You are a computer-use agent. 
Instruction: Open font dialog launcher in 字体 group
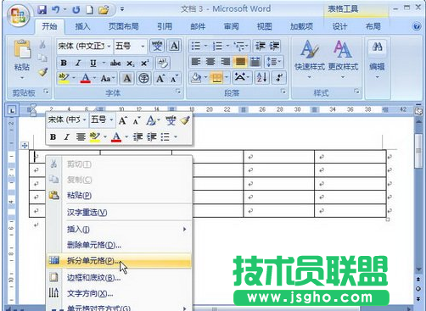[x=178, y=92]
